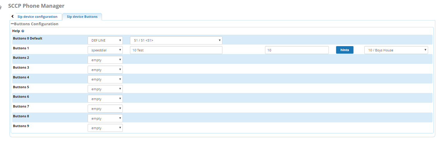Click the Help question mark icon
446x147 pixels.
(23, 31)
